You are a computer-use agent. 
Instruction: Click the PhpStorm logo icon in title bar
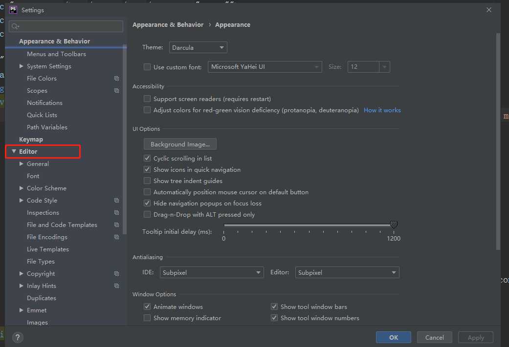pos(13,10)
